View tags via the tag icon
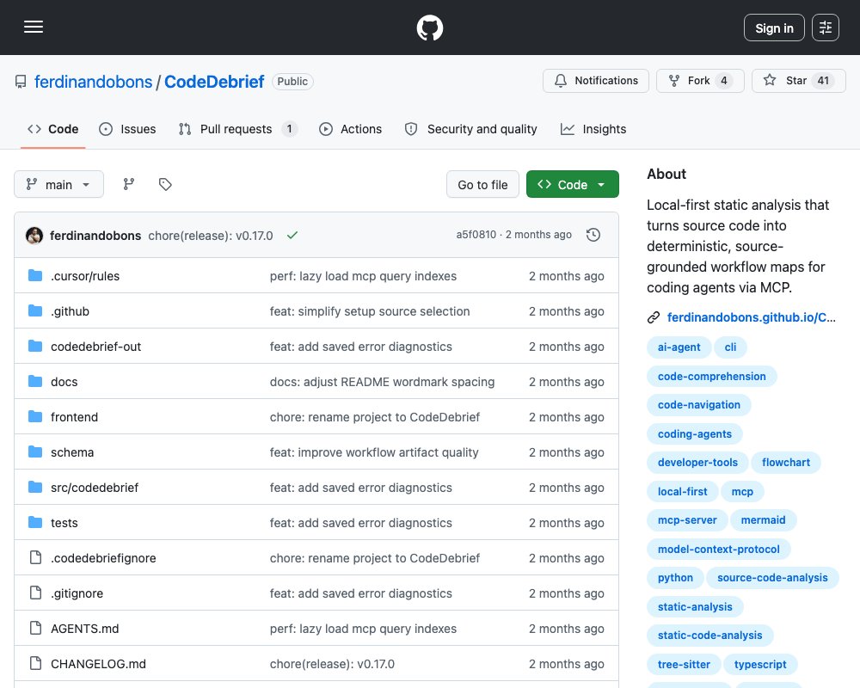The width and height of the screenshot is (860, 688). [x=165, y=184]
